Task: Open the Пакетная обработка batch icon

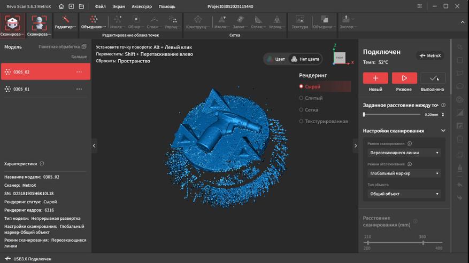Action: (84, 47)
